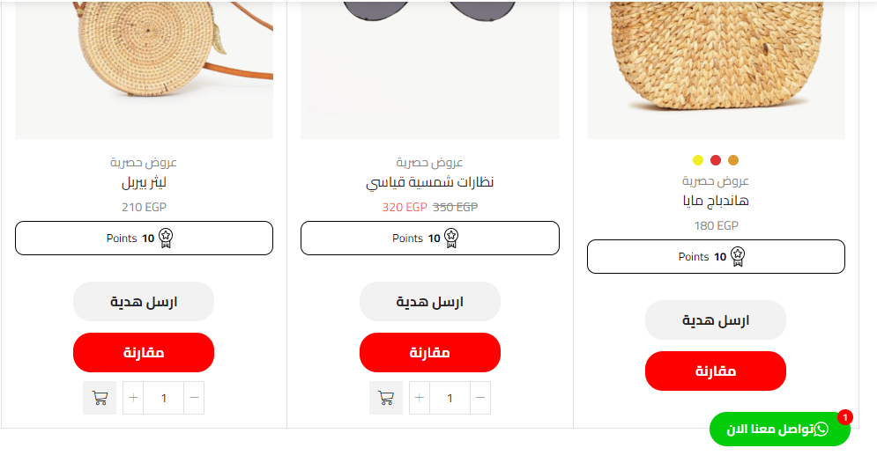This screenshot has width=877, height=470.
Task: Decrease sunglasses quantity with minus button
Action: 480,398
